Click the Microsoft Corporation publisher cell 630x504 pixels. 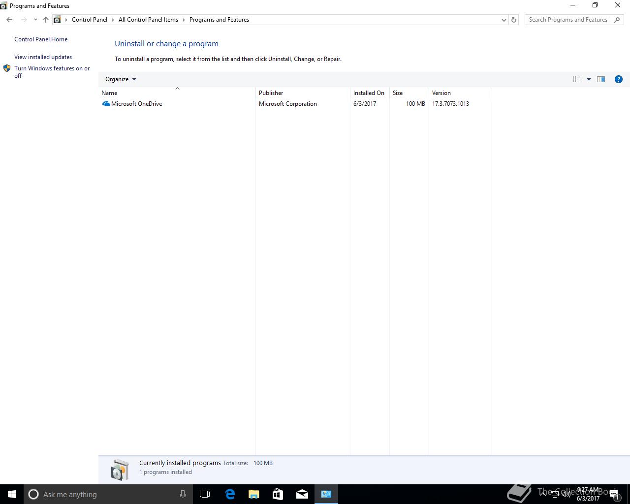288,104
